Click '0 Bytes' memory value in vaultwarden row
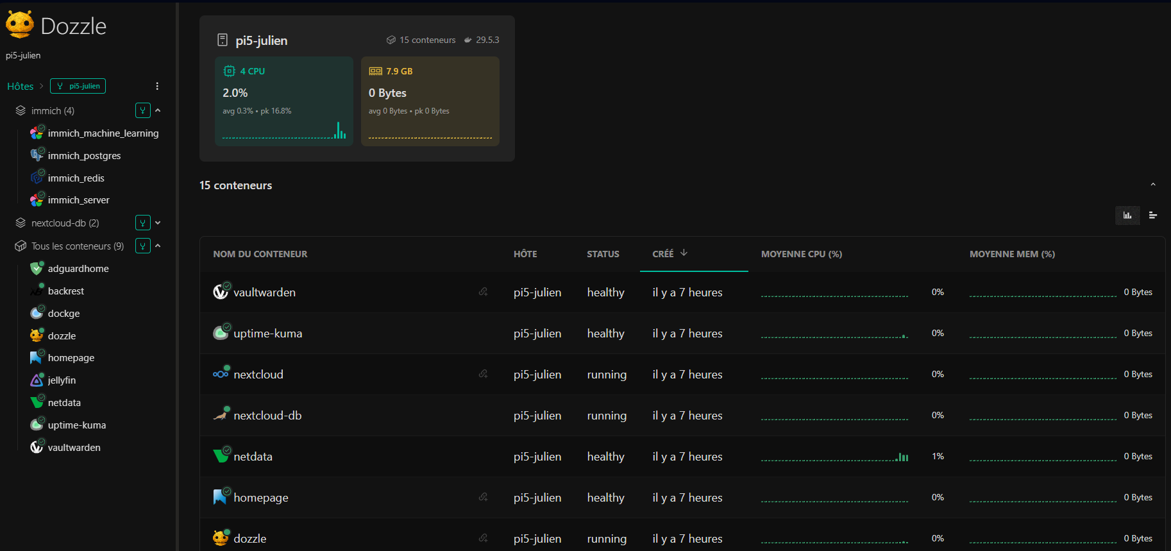This screenshot has height=551, width=1171. pos(1138,292)
